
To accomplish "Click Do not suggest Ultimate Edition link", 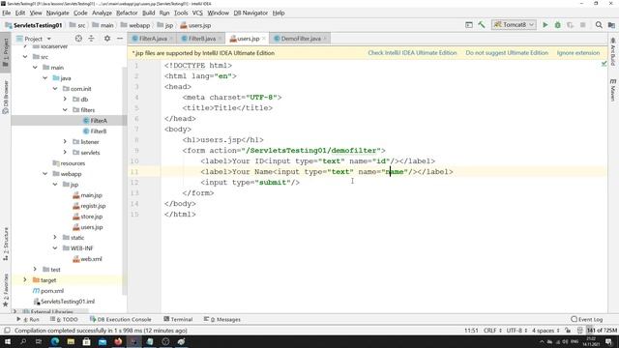I will point(507,53).
